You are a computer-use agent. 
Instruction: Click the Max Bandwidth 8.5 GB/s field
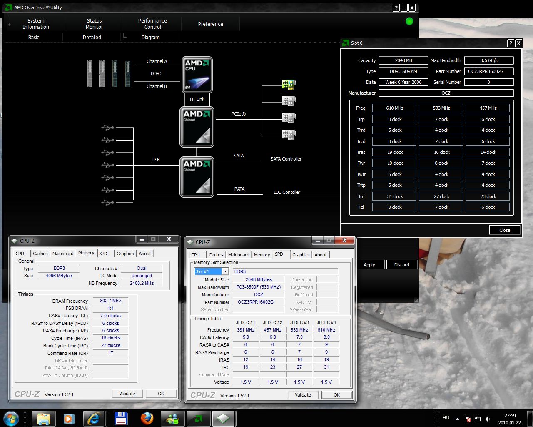coord(489,60)
